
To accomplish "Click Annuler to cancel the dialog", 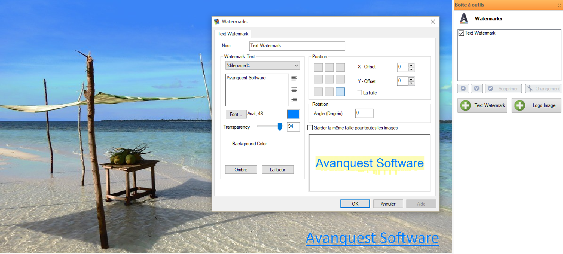I will click(x=388, y=204).
